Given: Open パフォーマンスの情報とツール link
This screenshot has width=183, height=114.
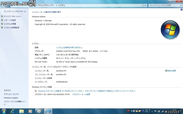Looking at the screenshot, I should coord(15,103).
